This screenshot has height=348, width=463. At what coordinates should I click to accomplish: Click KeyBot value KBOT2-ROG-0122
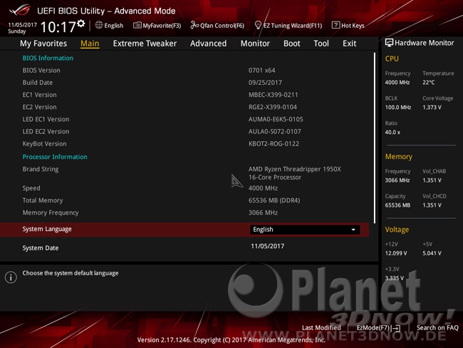[x=274, y=144]
